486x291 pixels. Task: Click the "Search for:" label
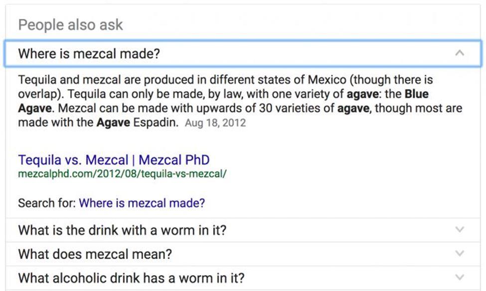click(x=47, y=203)
